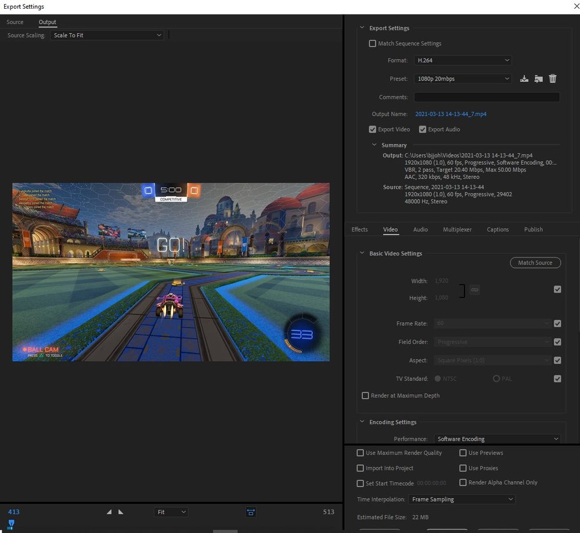The image size is (580, 533).
Task: Uncheck the Export Audio checkbox
Action: [x=423, y=129]
